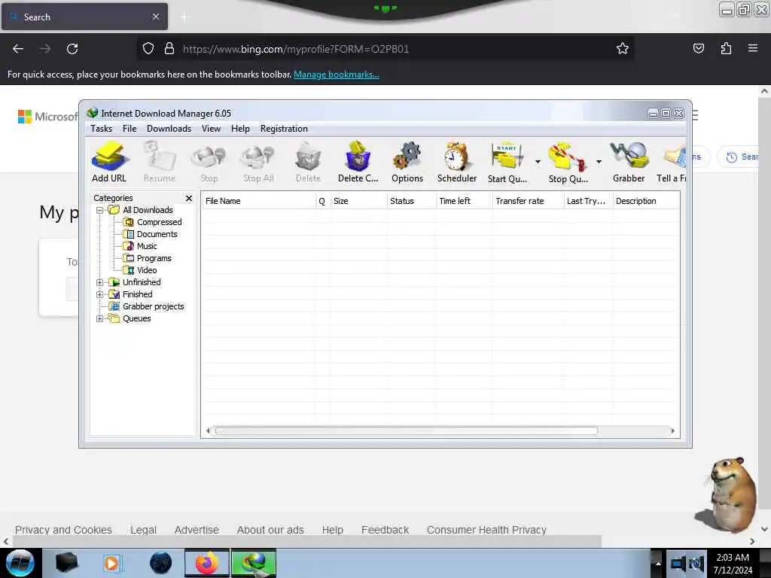Click the Manage bookmarks link in Firefox
The width and height of the screenshot is (771, 578).
[x=337, y=75]
